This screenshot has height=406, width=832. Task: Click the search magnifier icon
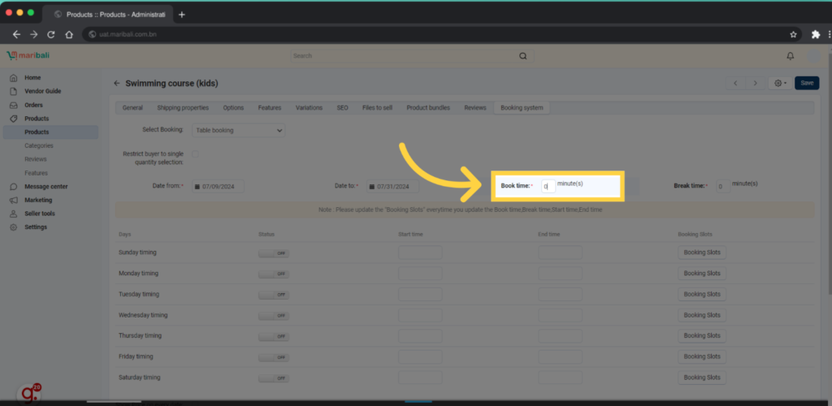pos(522,56)
